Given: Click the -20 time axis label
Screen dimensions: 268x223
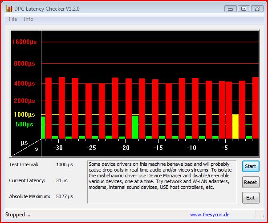Looking at the screenshot, I should click(125, 148).
